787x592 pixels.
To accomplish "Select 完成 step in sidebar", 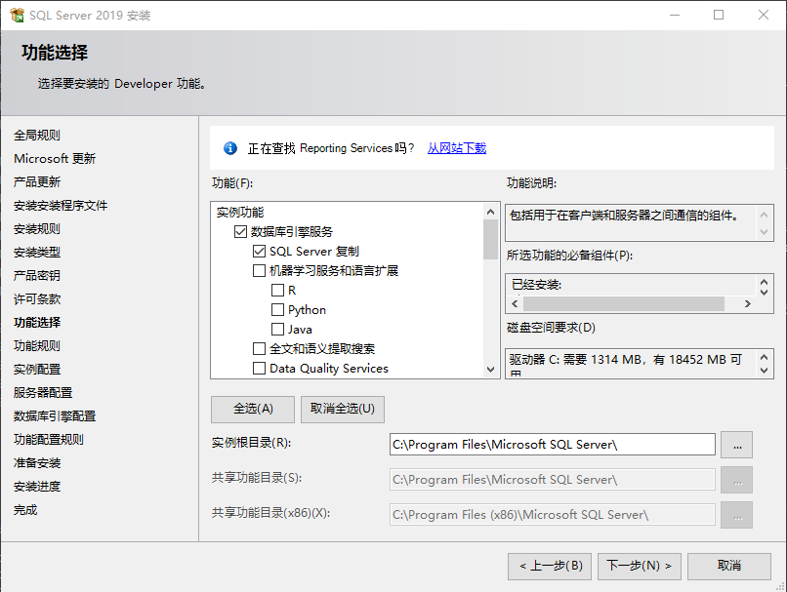I will [x=25, y=510].
